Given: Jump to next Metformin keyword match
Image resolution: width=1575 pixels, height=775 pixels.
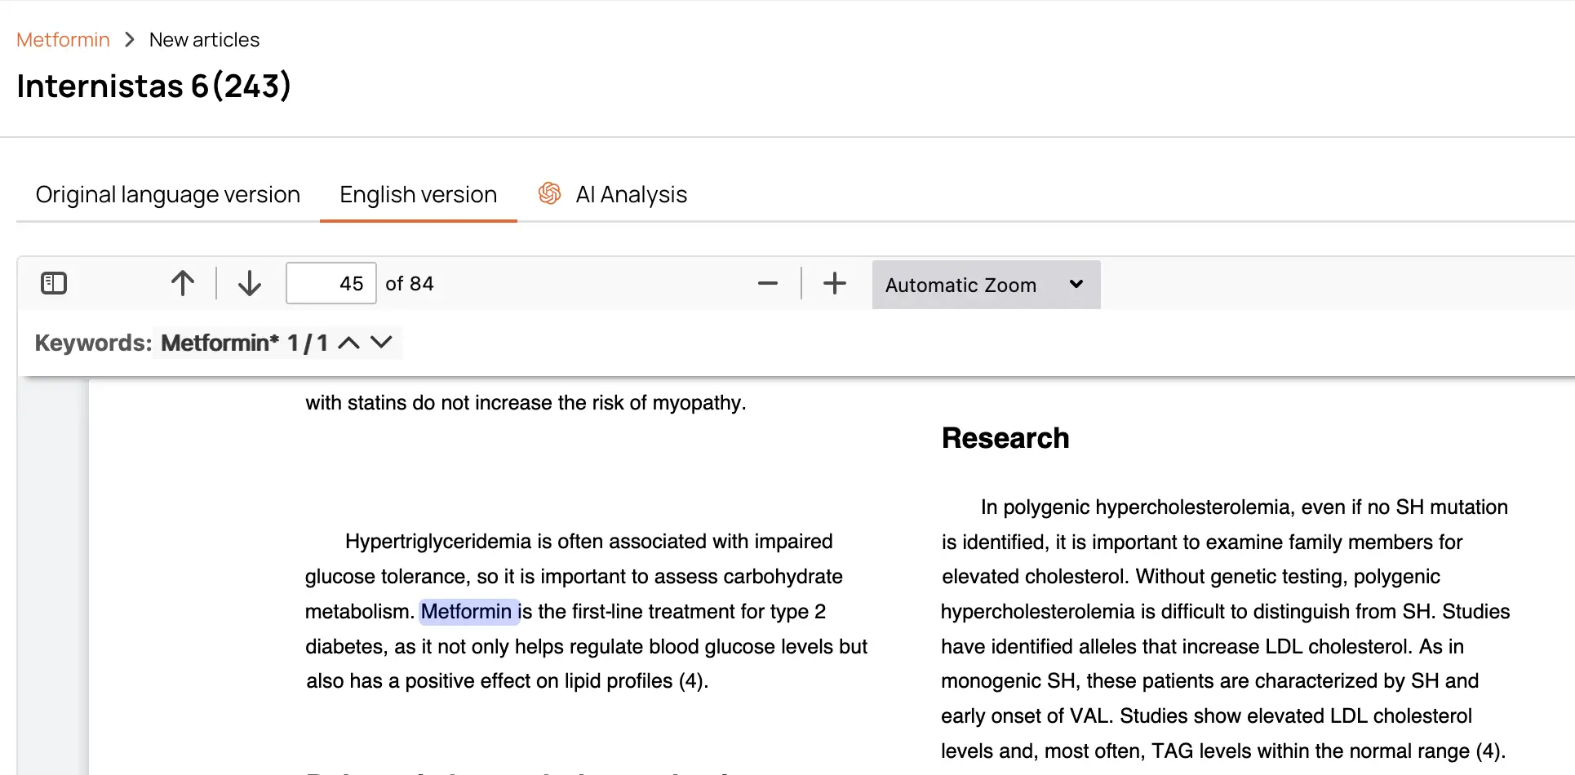Looking at the screenshot, I should 381,343.
